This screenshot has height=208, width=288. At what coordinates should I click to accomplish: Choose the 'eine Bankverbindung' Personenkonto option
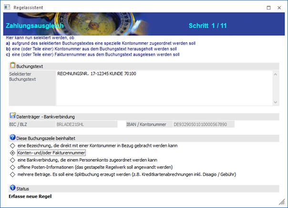point(13,160)
